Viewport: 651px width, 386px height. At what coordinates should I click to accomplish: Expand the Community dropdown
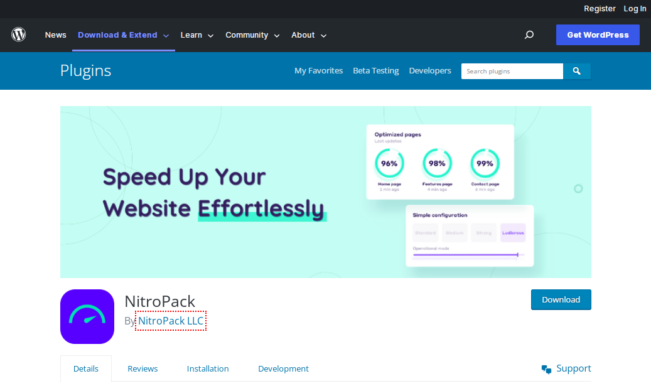tap(252, 35)
